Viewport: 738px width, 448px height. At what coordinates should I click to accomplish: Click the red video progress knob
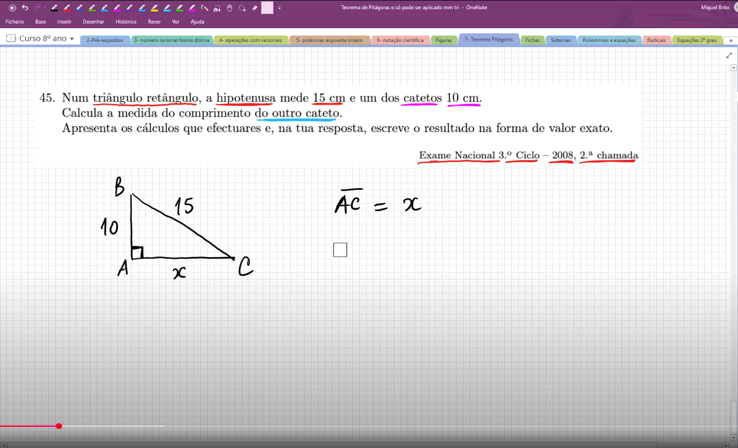(59, 426)
